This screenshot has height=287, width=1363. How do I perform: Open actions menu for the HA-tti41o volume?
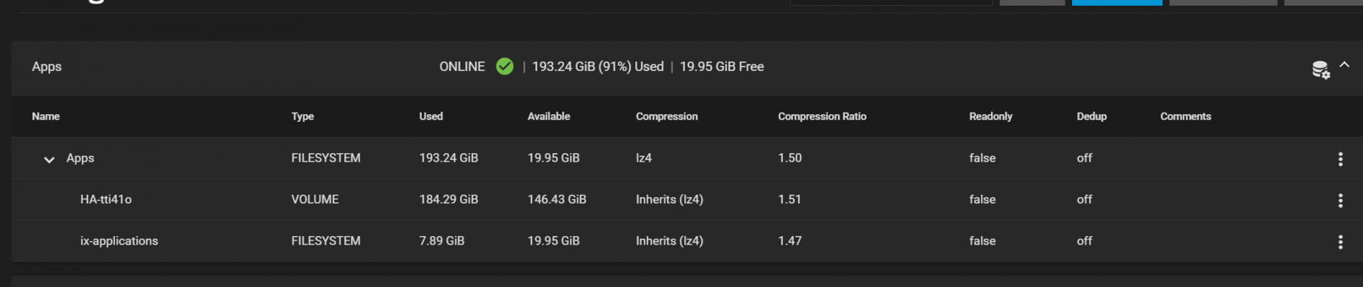(x=1340, y=201)
